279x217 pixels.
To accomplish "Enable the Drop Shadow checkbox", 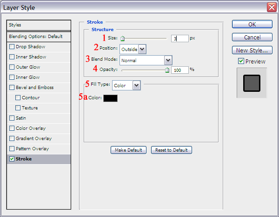I will coord(12,47).
